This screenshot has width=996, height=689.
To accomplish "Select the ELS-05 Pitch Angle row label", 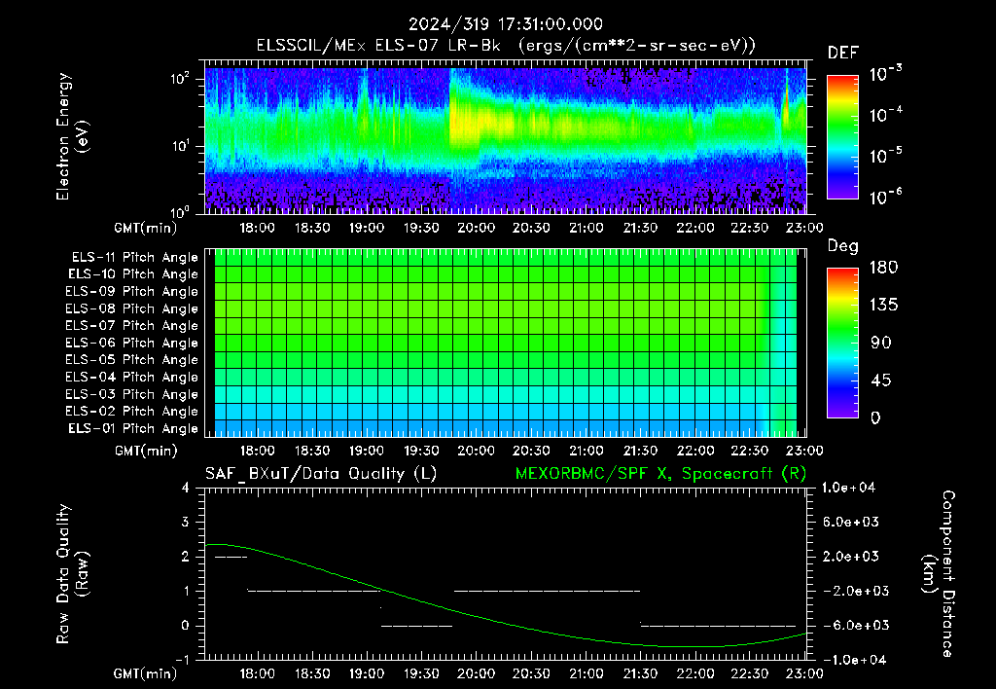I will (x=132, y=360).
